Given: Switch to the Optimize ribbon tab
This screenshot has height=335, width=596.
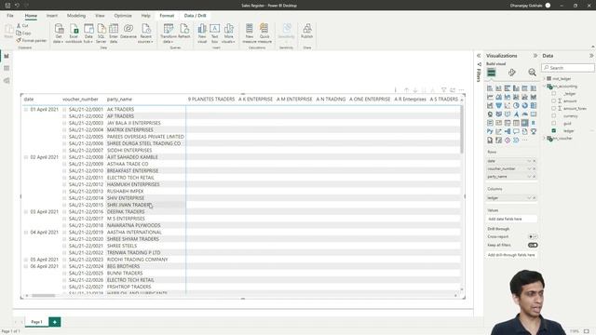Looking at the screenshot, I should coord(123,16).
